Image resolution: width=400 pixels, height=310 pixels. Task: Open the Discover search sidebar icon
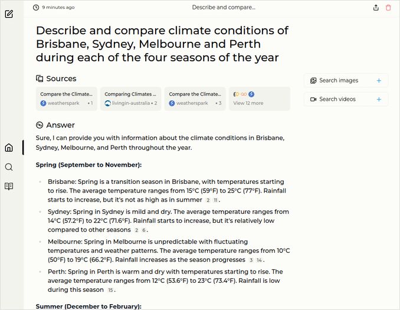(9, 167)
